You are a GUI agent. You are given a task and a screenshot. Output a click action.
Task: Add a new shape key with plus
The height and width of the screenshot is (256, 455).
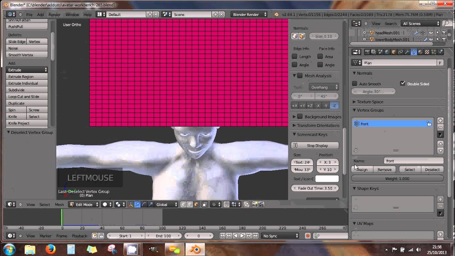click(440, 199)
